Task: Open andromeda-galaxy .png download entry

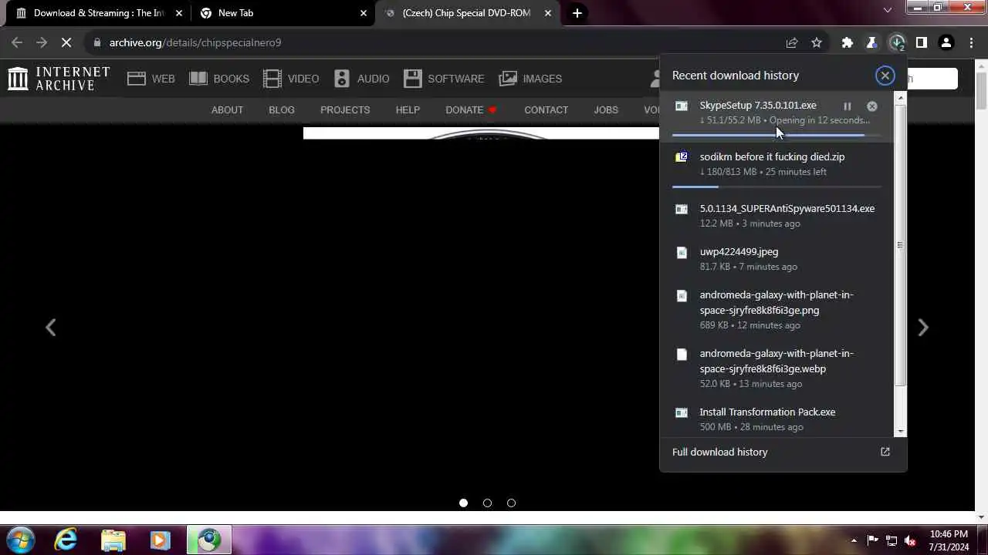Action: coord(777,310)
